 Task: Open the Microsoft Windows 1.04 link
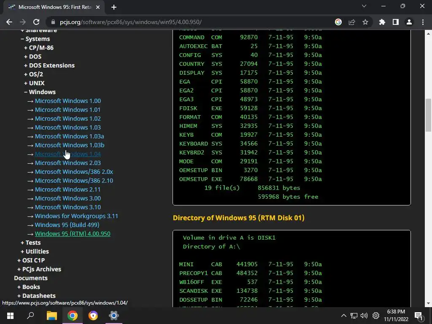click(x=68, y=154)
